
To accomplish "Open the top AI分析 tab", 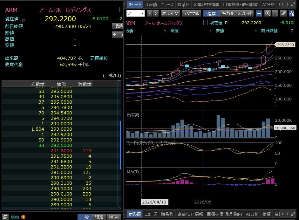I will [268, 4].
